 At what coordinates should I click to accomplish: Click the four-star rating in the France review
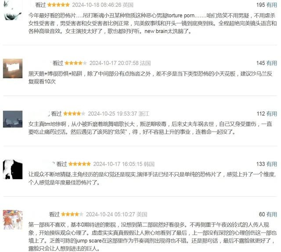76,63
